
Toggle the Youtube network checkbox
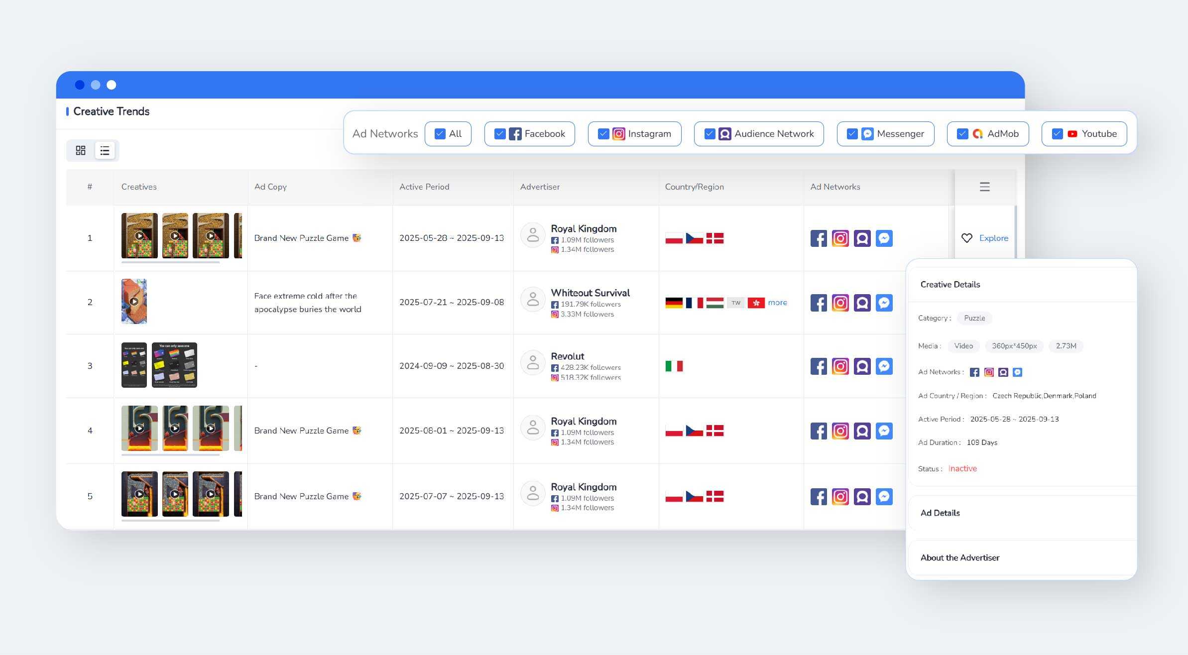pos(1057,134)
